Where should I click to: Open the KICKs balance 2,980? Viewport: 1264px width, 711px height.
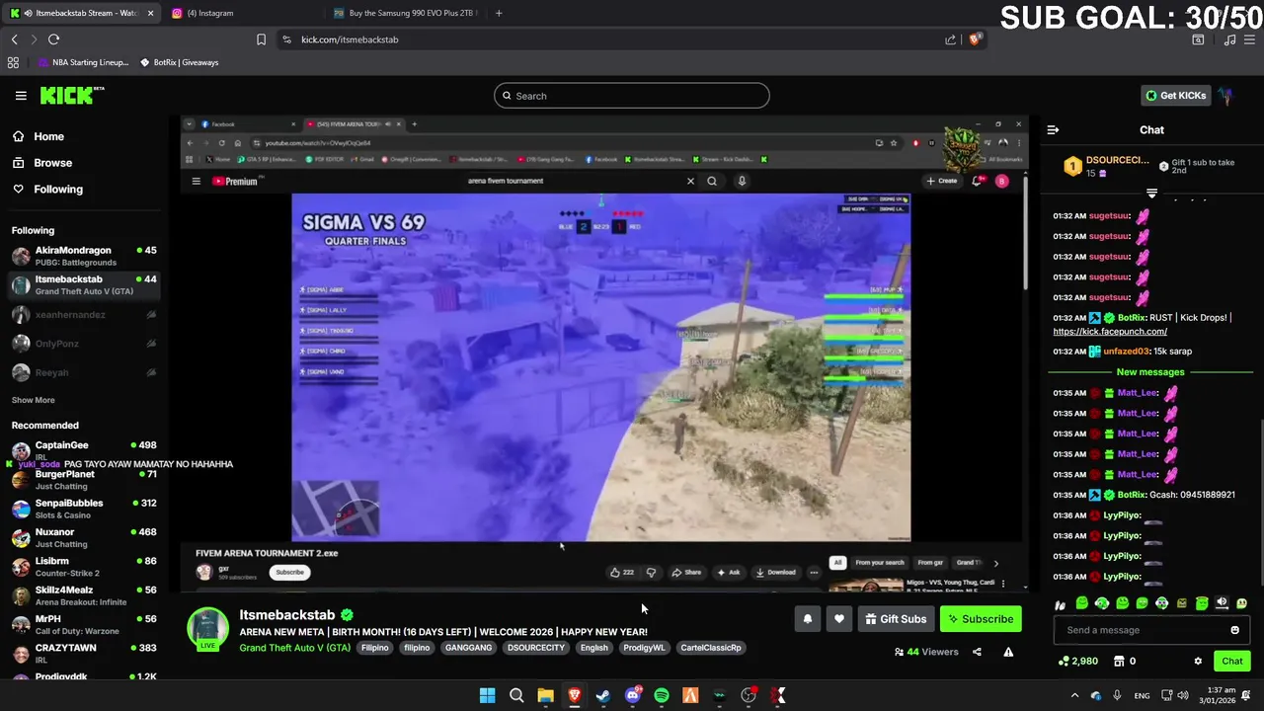[x=1077, y=661]
